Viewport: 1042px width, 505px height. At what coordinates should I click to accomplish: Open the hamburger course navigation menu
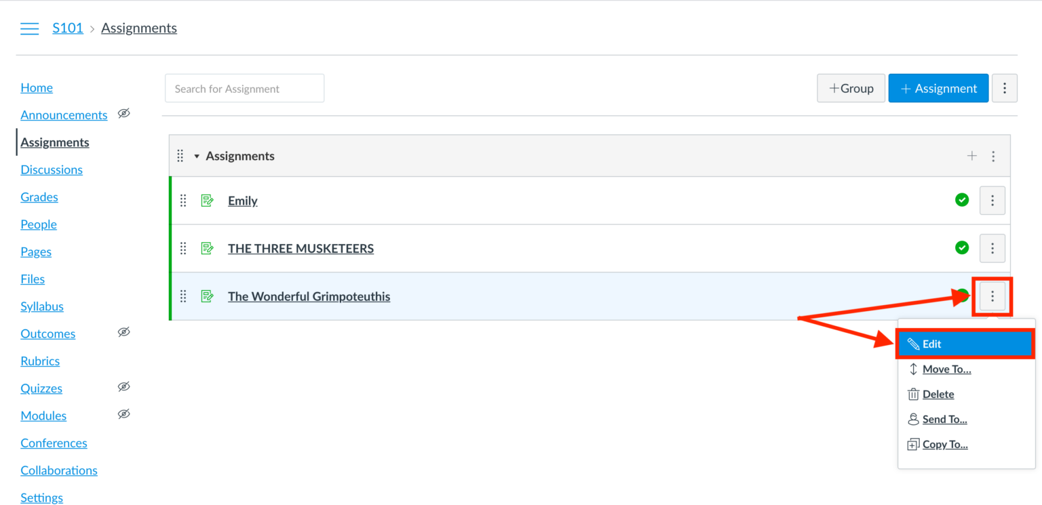click(29, 28)
